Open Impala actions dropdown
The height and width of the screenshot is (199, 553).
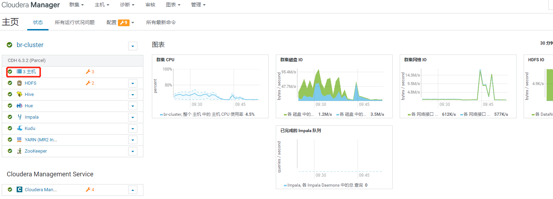click(132, 118)
